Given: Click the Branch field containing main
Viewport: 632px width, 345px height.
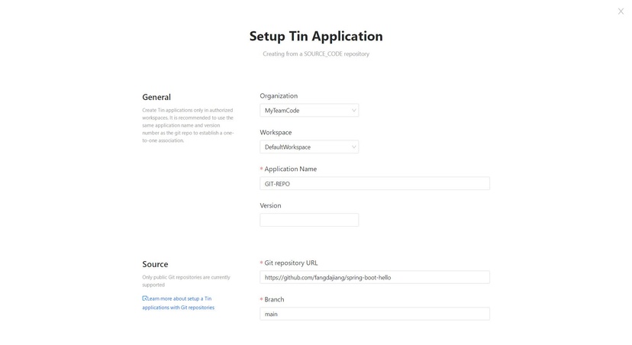Looking at the screenshot, I should click(x=375, y=314).
